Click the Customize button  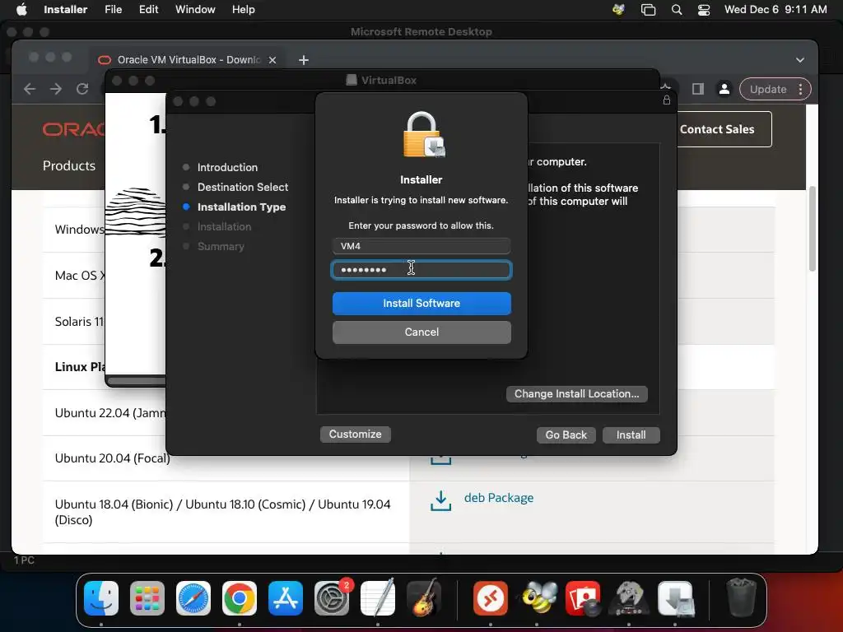click(x=356, y=434)
